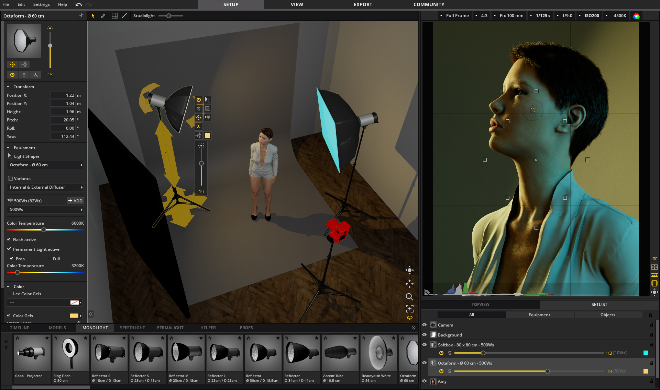
Task: Click the frame selection focus icon in the viewport
Action: [409, 308]
